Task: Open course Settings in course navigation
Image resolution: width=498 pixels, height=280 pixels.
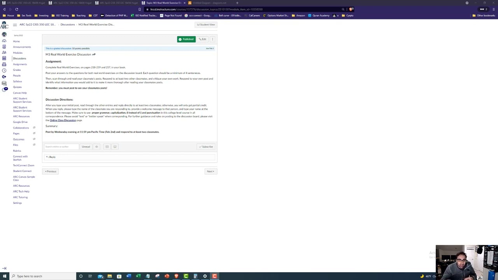Action: click(17, 203)
